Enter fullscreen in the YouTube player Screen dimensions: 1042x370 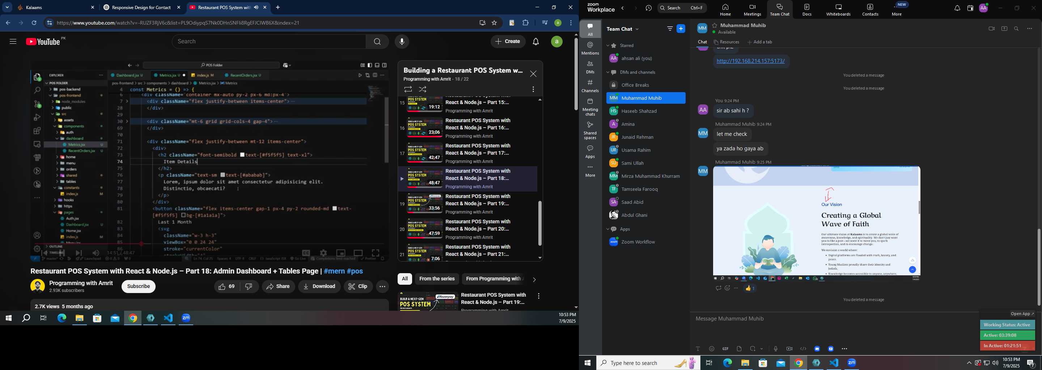pos(376,253)
